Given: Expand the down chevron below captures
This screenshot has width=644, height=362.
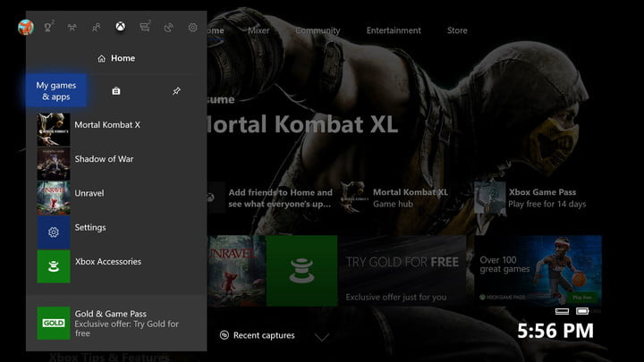Looking at the screenshot, I should point(322,337).
